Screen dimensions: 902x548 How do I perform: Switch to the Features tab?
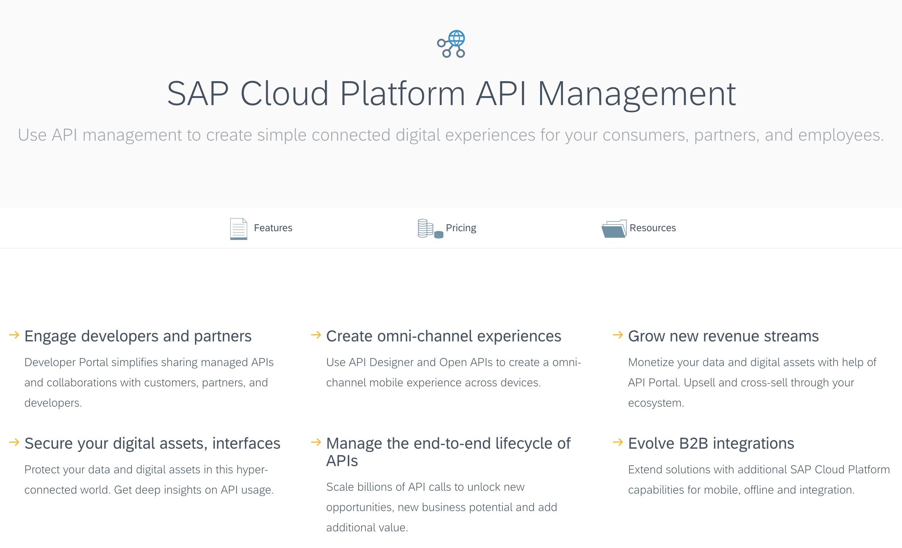[x=273, y=228]
